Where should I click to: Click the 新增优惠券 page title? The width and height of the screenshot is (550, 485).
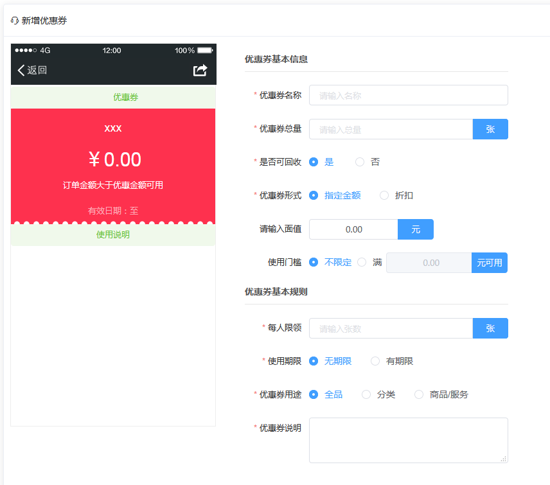click(44, 21)
